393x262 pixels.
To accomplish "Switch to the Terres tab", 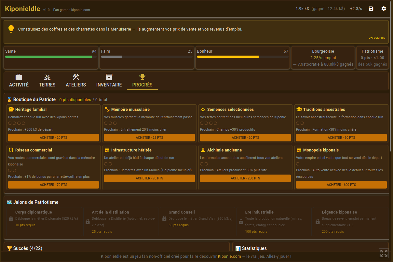I will (47, 81).
